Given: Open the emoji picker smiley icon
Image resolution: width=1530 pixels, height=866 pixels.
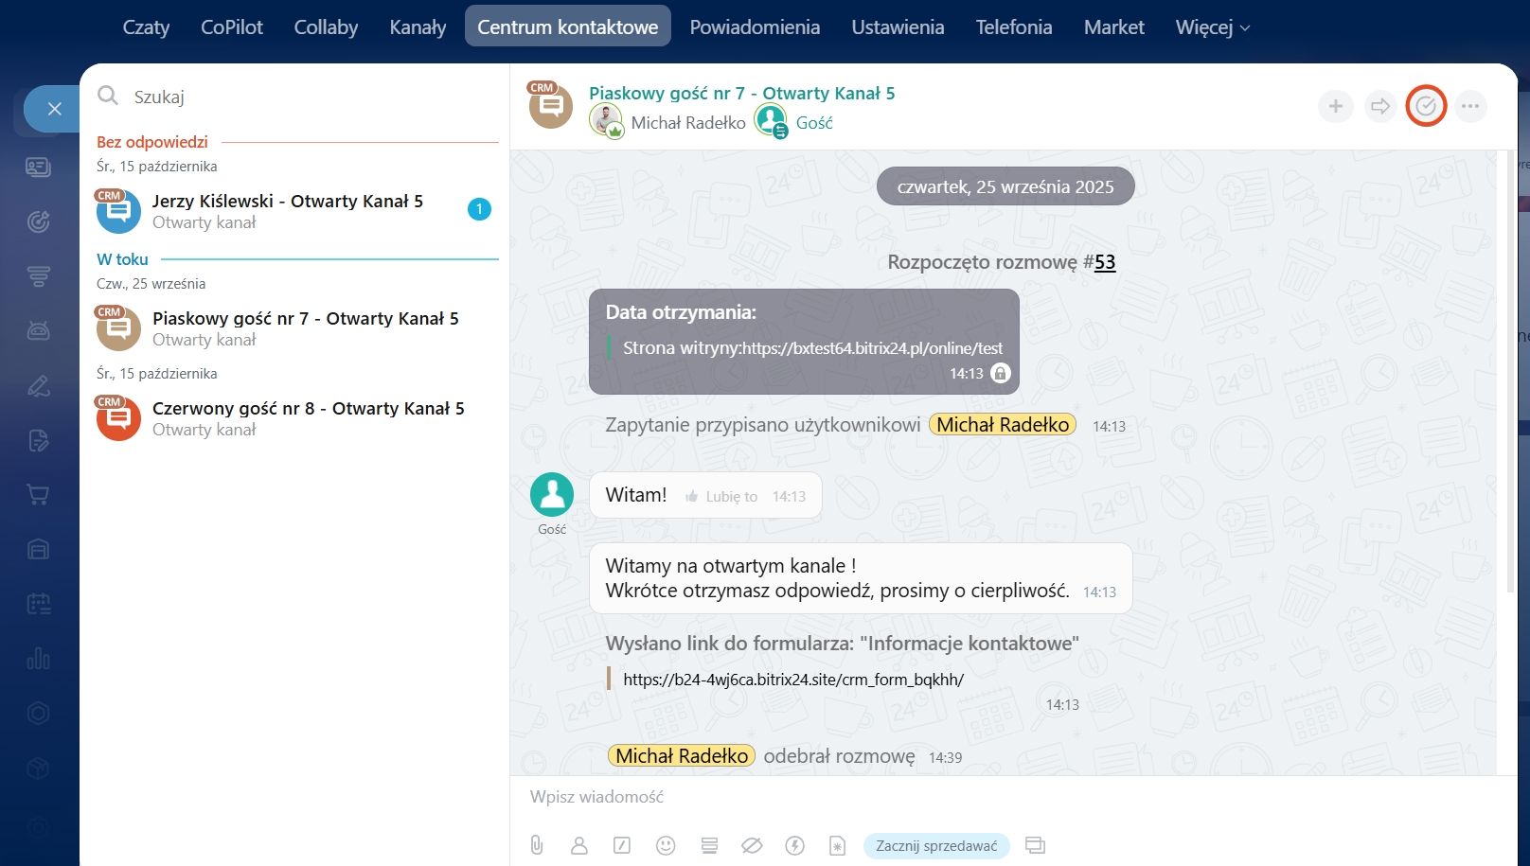Looking at the screenshot, I should click(x=666, y=845).
